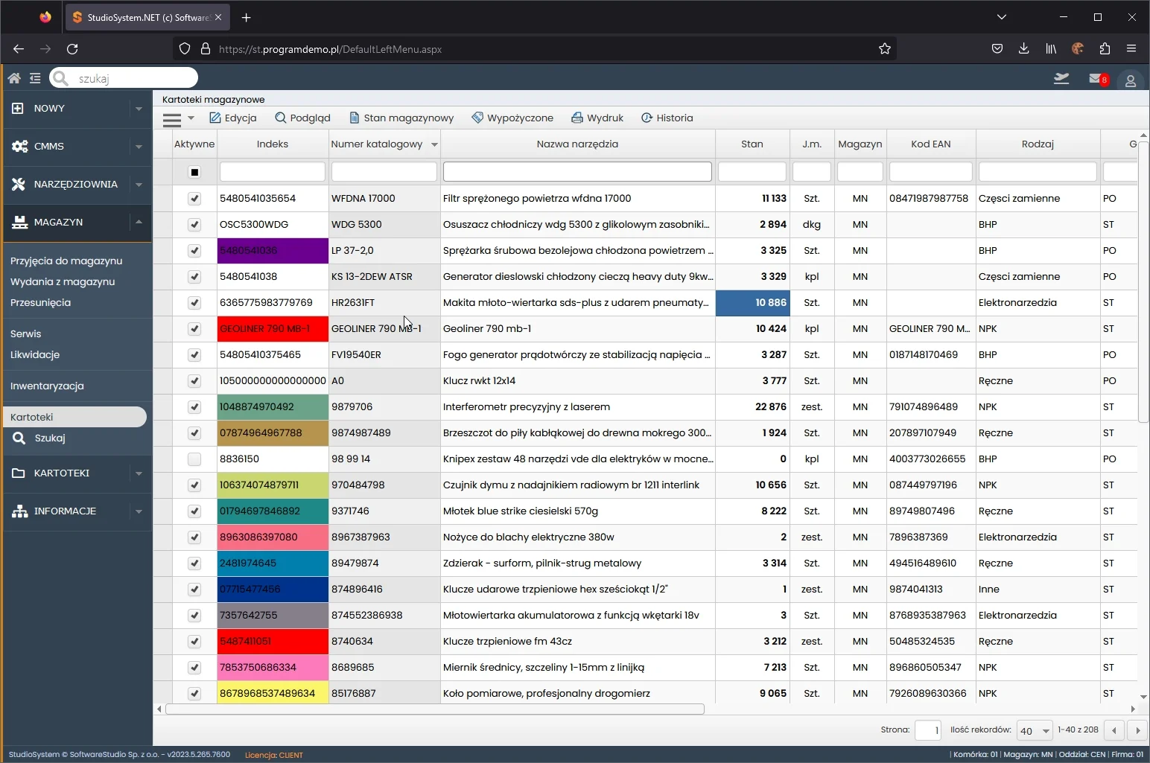
Task: Click the home icon in top bar
Action: click(x=13, y=78)
